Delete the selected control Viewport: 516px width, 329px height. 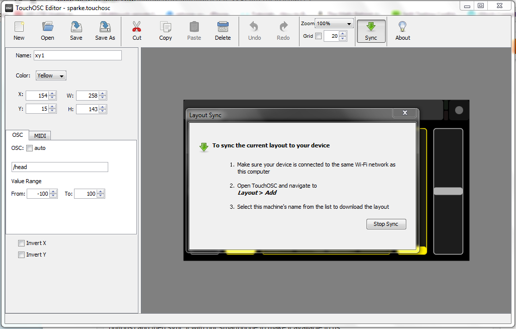[x=223, y=31]
